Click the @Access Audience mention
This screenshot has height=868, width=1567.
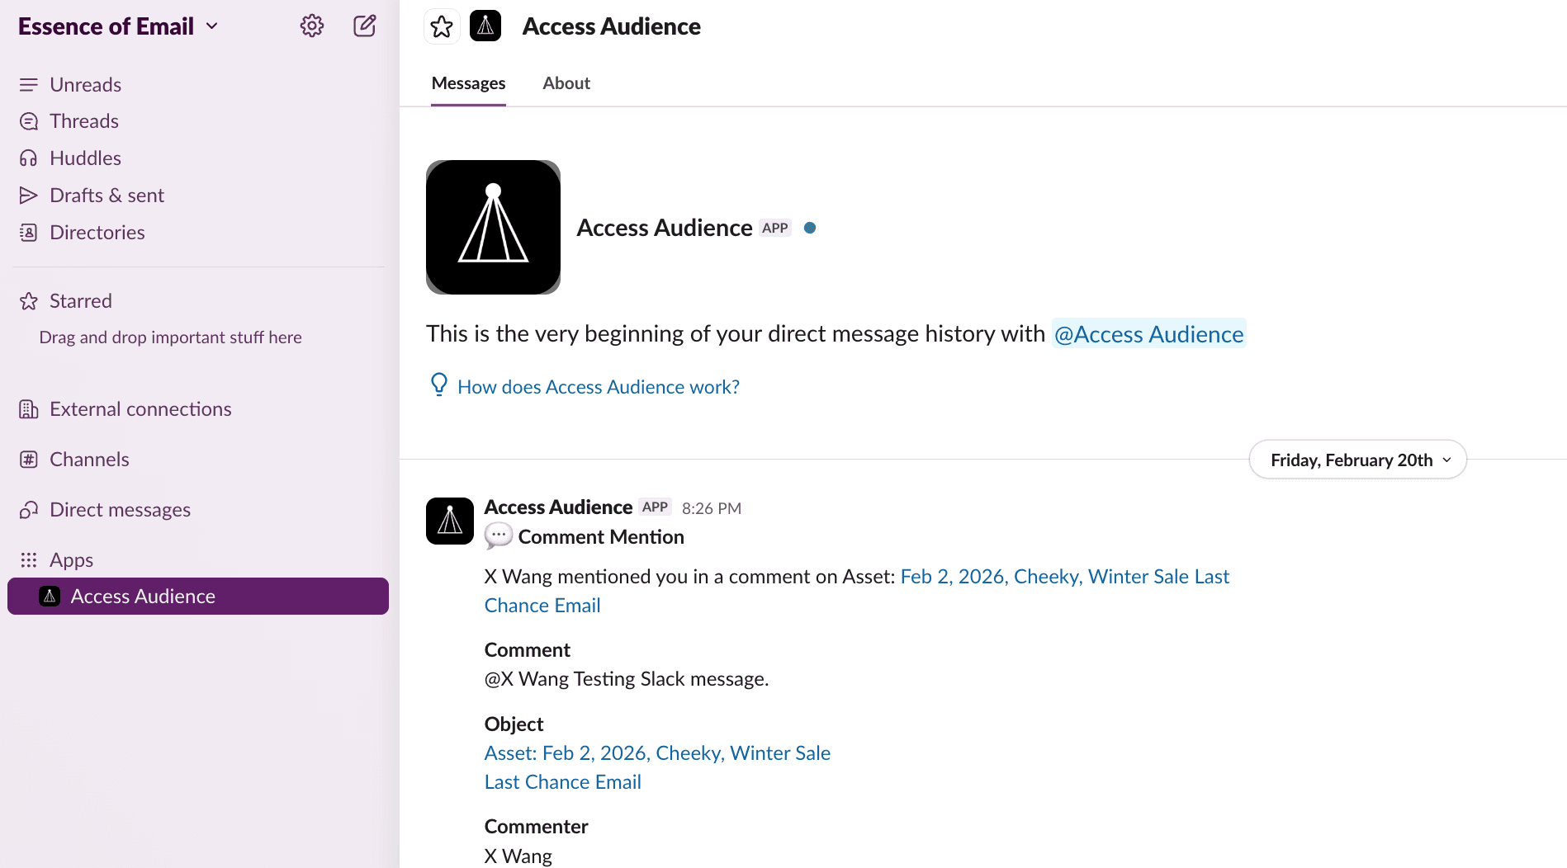click(x=1148, y=333)
